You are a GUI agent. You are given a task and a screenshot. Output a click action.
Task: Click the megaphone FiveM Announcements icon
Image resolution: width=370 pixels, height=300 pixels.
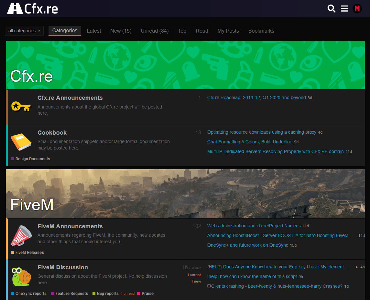click(x=21, y=236)
